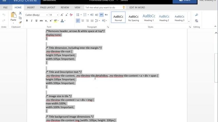Switch to the VIEW tab
The height and width of the screenshot is (122, 218).
tap(77, 7)
